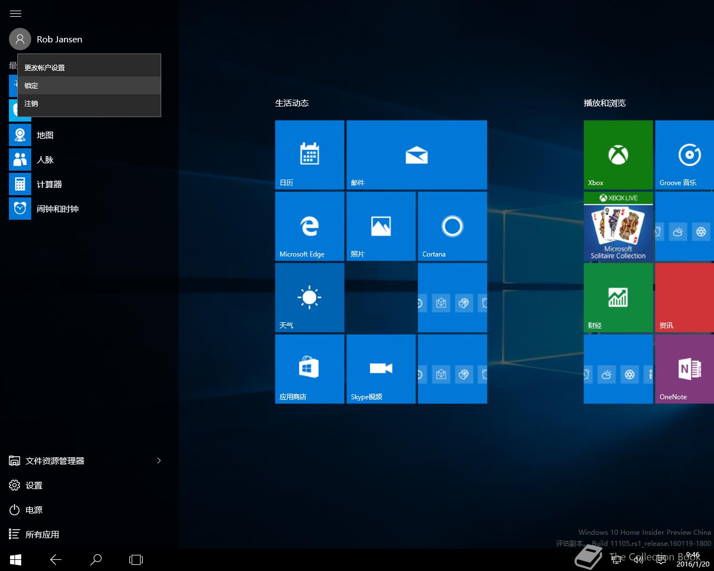Screen dimensions: 714x571
Task: Open the 应用商店 store tile
Action: coord(310,369)
